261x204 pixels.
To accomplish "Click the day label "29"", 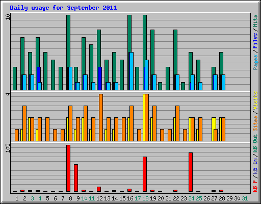I will pyautogui.click(x=229, y=198).
